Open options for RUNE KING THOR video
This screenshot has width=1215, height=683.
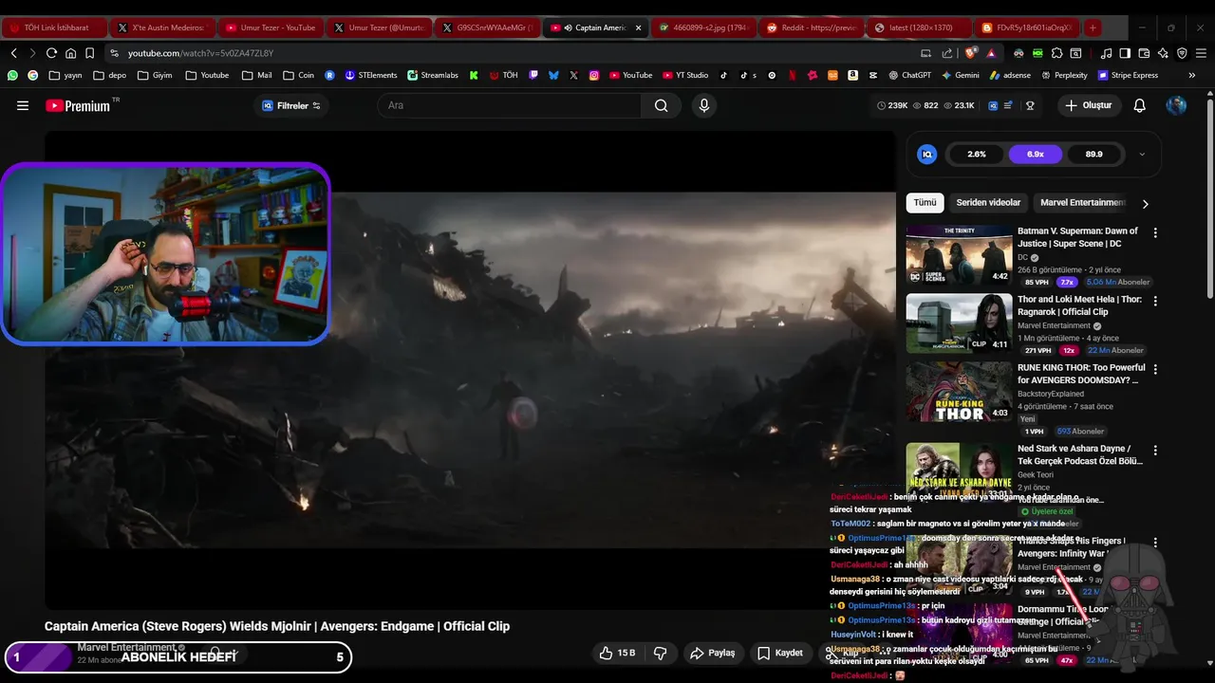(1155, 369)
